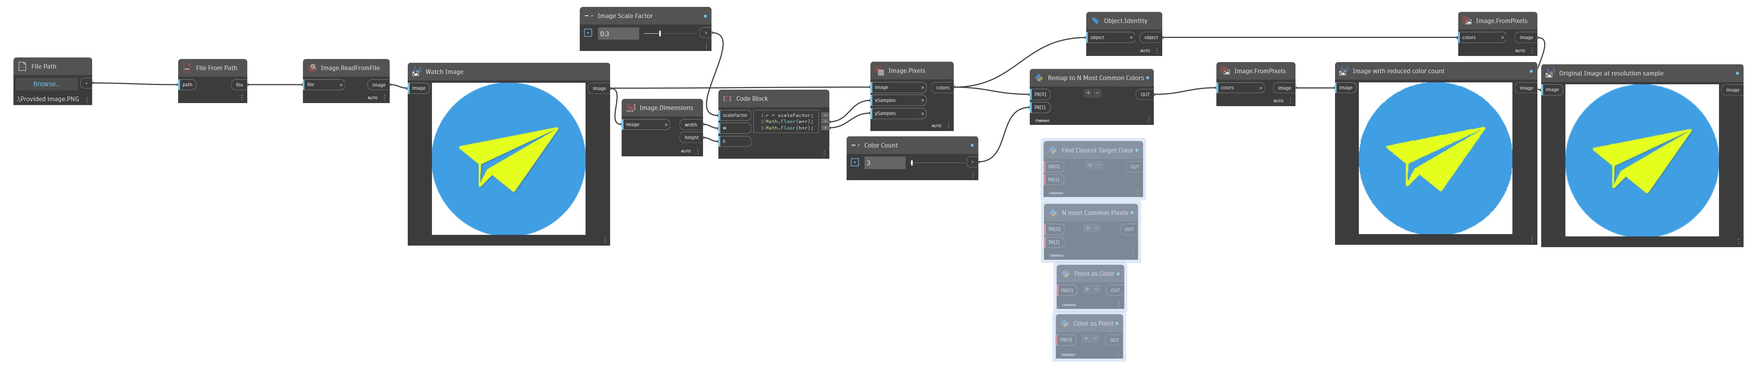The image size is (1757, 377).
Task: Click the height output port on Image.Dimensions
Action: coord(691,138)
